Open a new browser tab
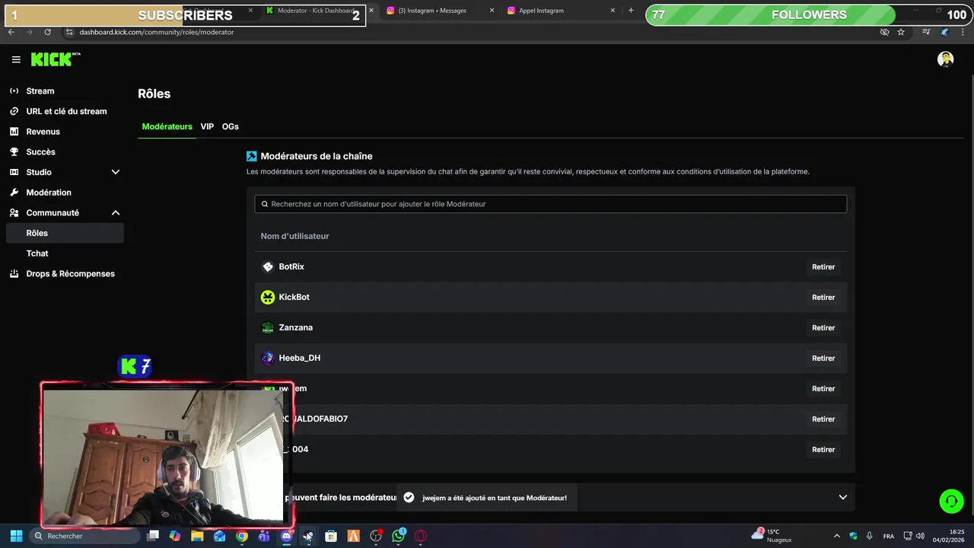This screenshot has width=974, height=548. coord(631,11)
